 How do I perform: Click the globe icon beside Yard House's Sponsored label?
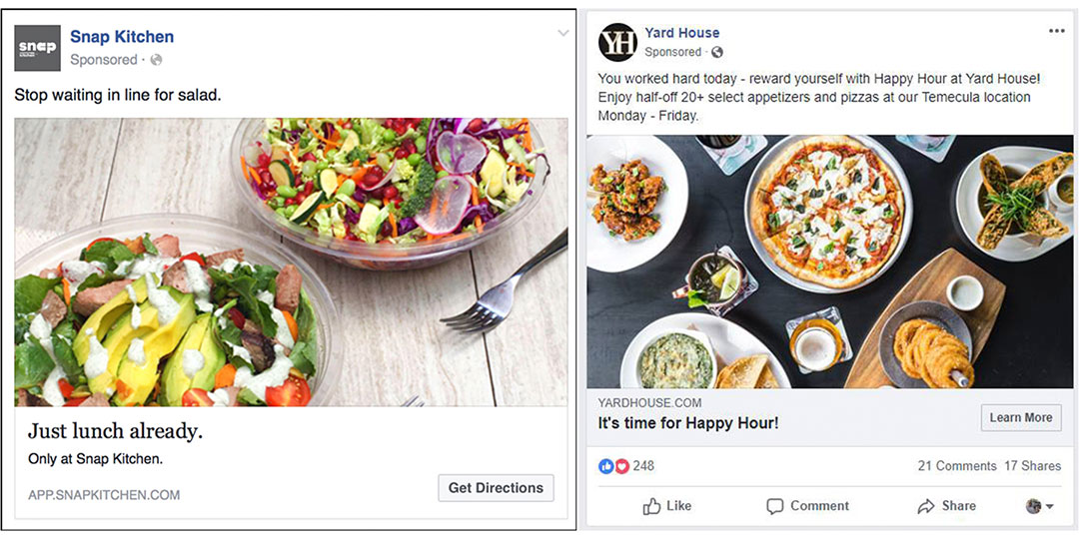pyautogui.click(x=717, y=52)
